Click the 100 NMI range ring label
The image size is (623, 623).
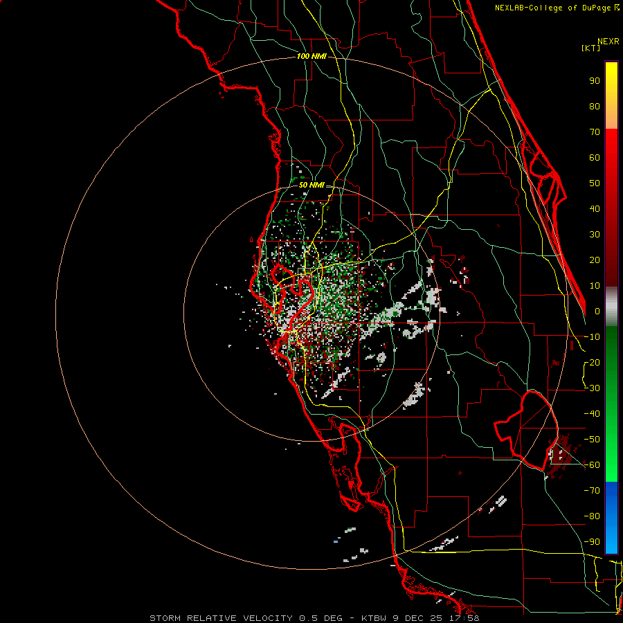click(311, 56)
